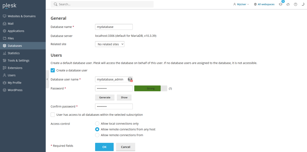The image size is (307, 152).
Task: Click the cloud status icon in header
Action: pyautogui.click(x=288, y=4)
